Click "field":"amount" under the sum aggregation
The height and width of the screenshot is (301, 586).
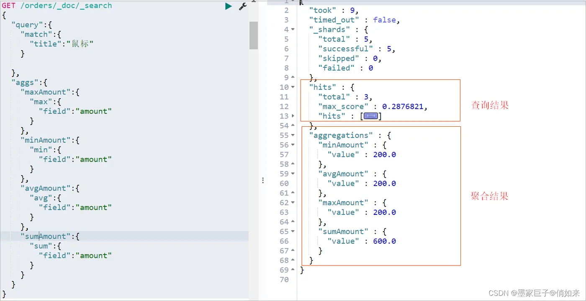coord(75,255)
